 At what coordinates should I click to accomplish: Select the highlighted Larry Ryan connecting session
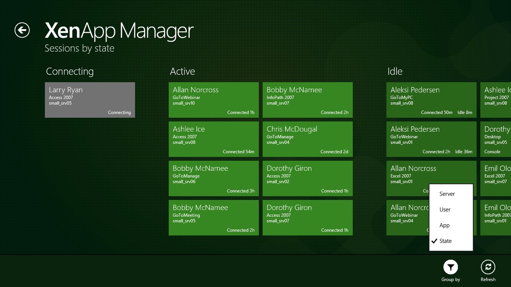coord(90,100)
